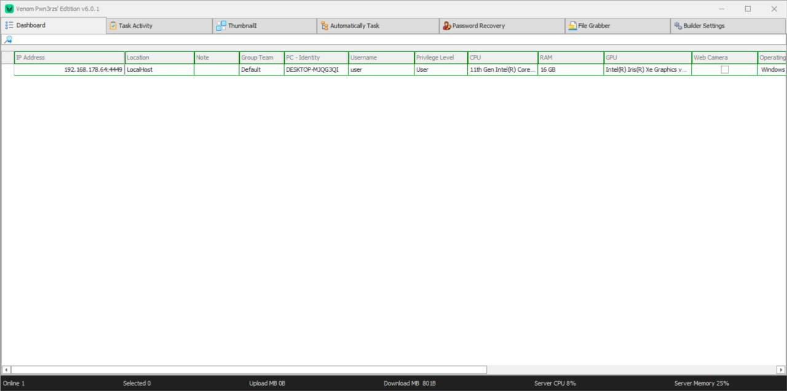Sort by IP Address column header

(x=69, y=58)
